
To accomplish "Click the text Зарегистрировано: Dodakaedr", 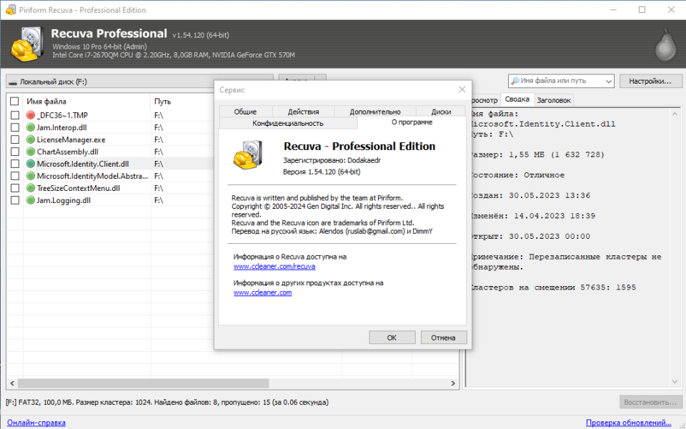I will (x=332, y=160).
